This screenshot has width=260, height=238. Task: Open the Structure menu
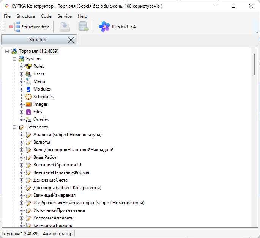click(26, 16)
